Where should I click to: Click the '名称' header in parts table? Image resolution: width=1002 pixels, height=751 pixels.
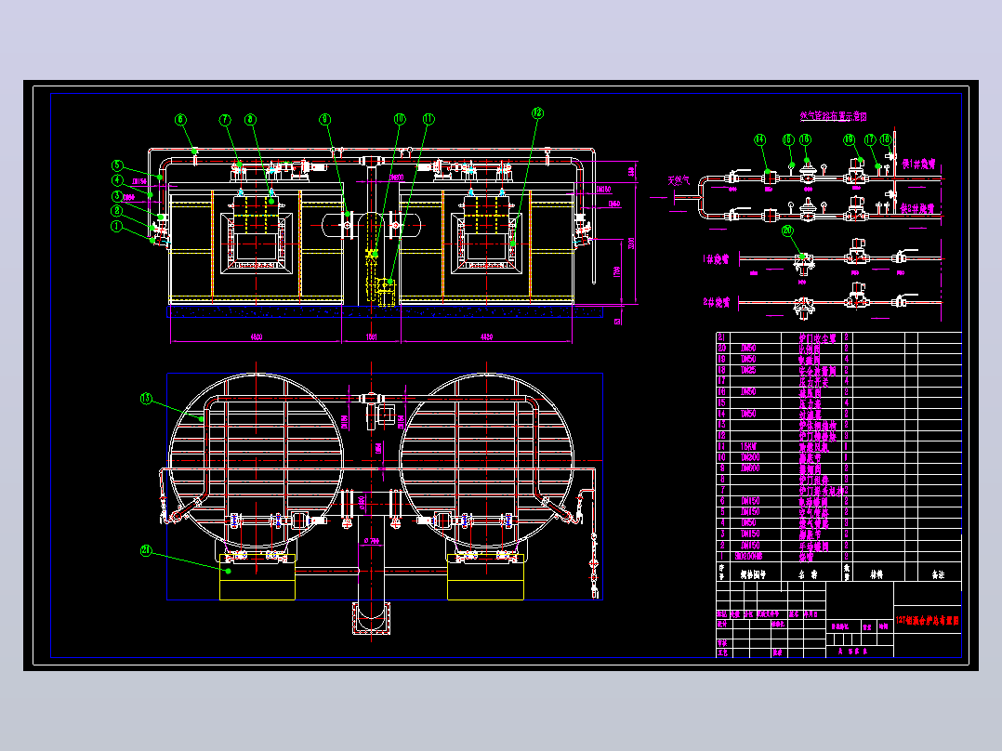pyautogui.click(x=808, y=574)
